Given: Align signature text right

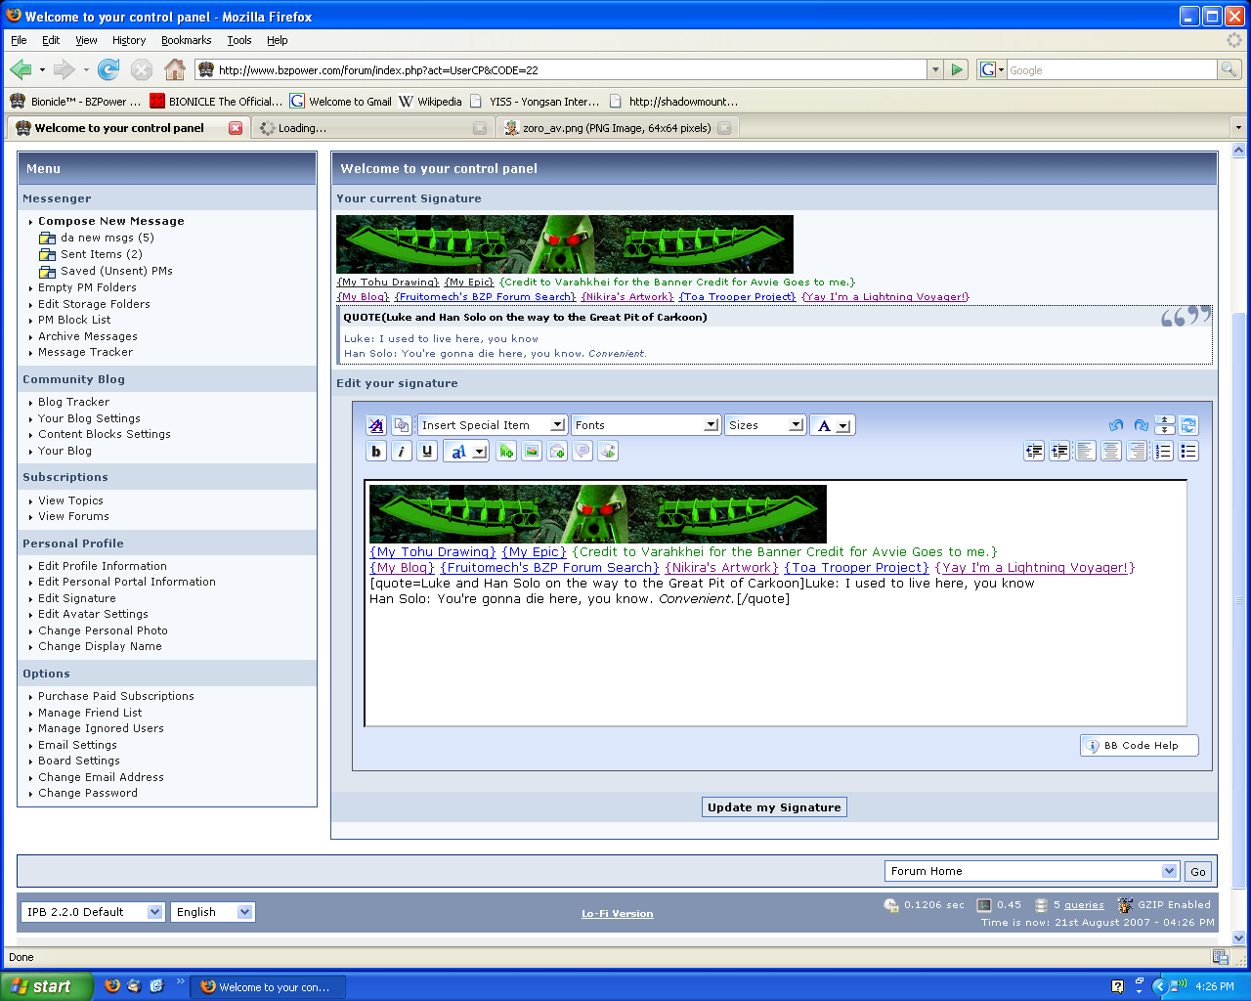Looking at the screenshot, I should [1137, 452].
